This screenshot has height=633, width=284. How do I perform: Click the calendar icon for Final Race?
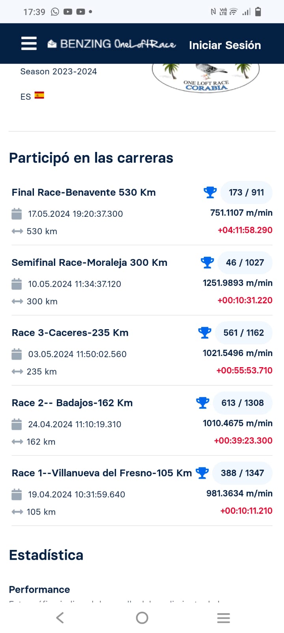tap(17, 214)
